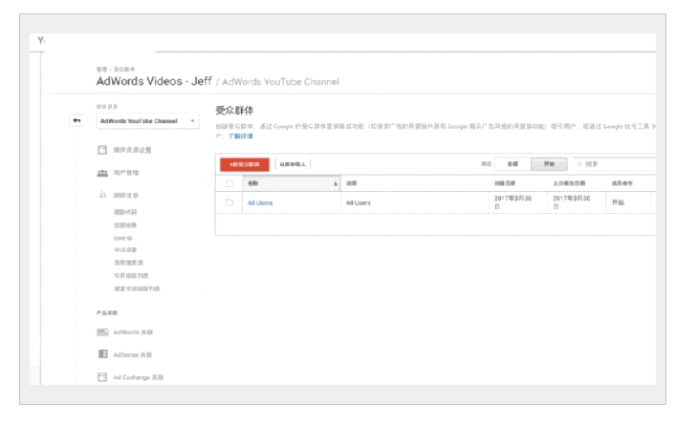Image resolution: width=675 pixels, height=424 pixels.
Task: Click the AdWords linking icon
Action: coord(103,332)
